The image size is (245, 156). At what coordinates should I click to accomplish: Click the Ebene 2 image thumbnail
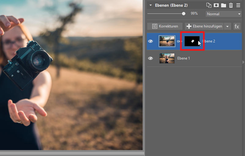(x=167, y=41)
